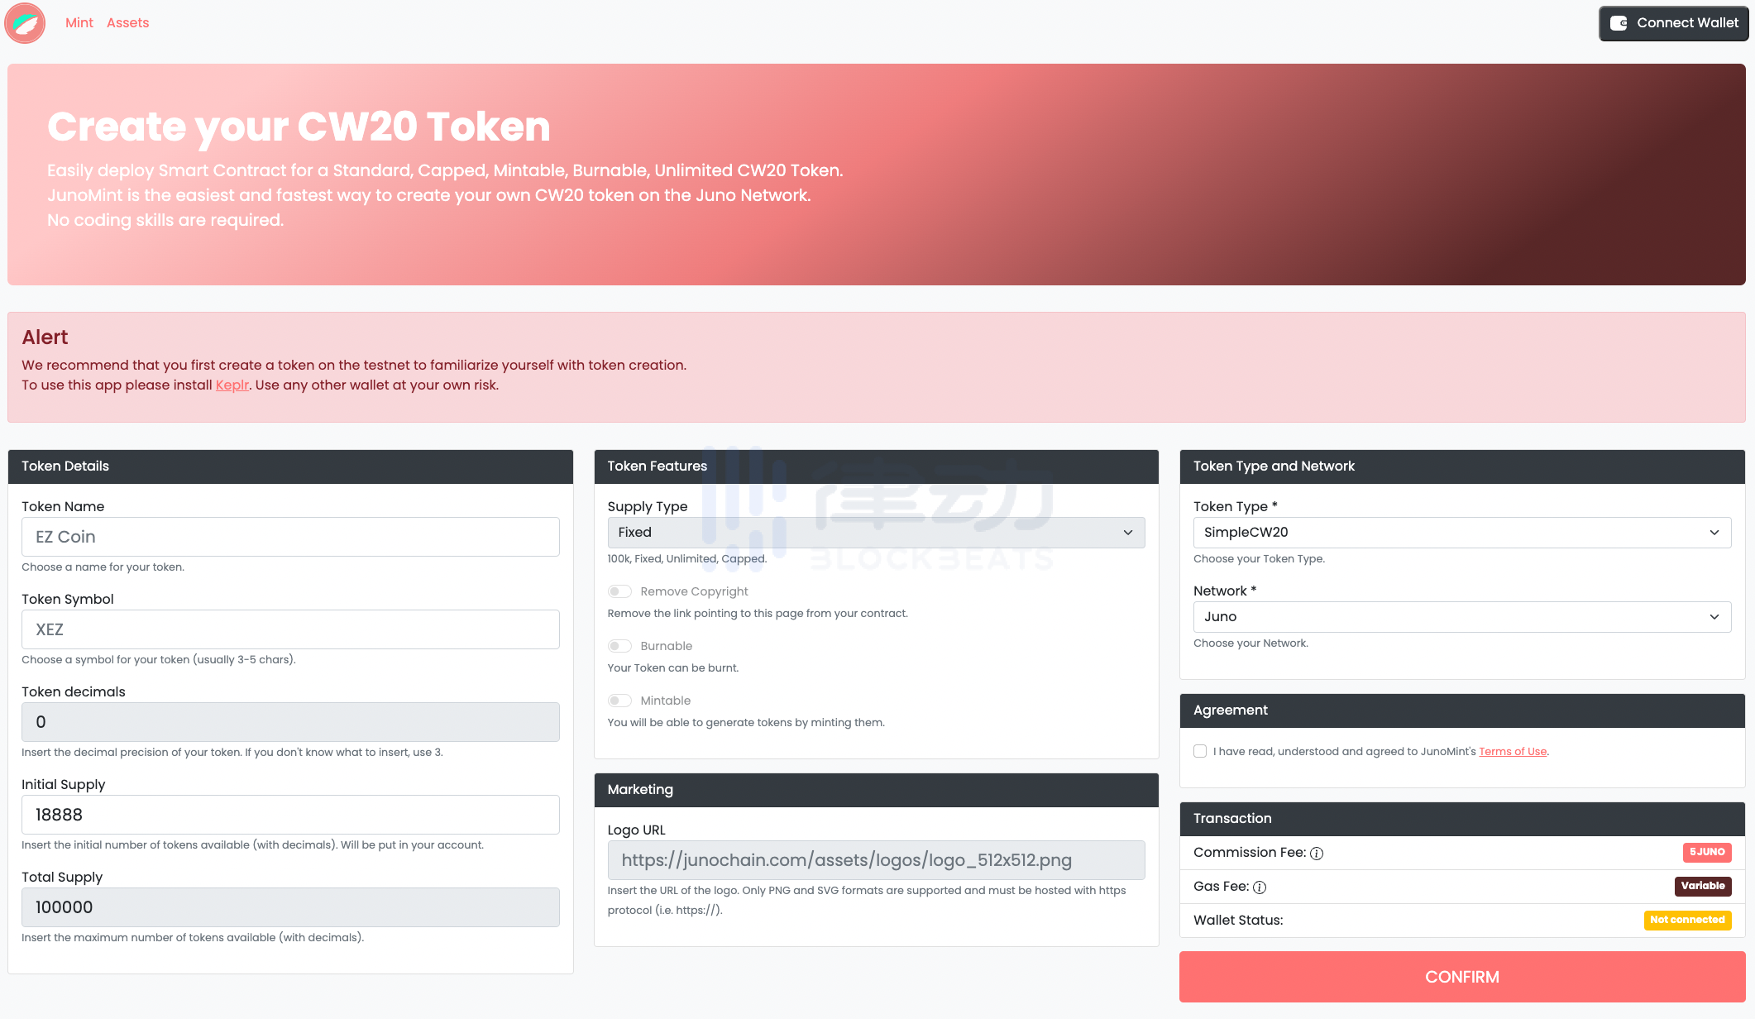Viewport: 1755px width, 1019px height.
Task: Expand the Supply Type dropdown
Action: coord(873,533)
